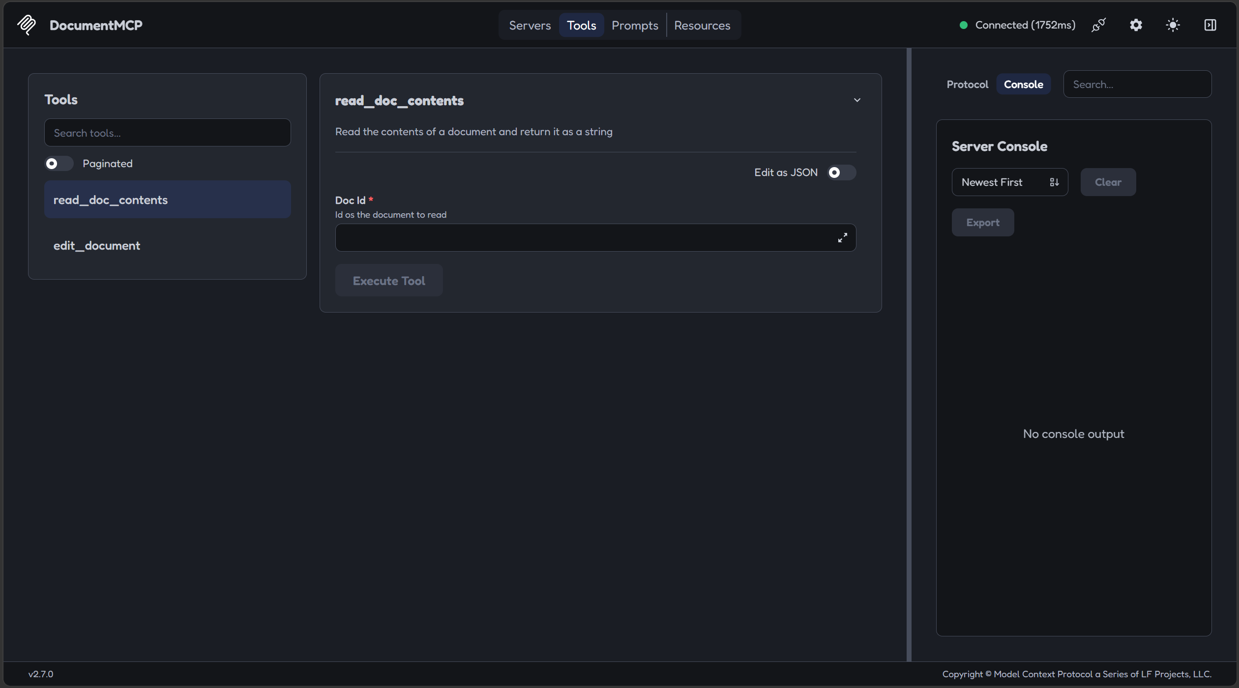Expand the Doc Id input field
Viewport: 1239px width, 688px height.
pos(843,238)
